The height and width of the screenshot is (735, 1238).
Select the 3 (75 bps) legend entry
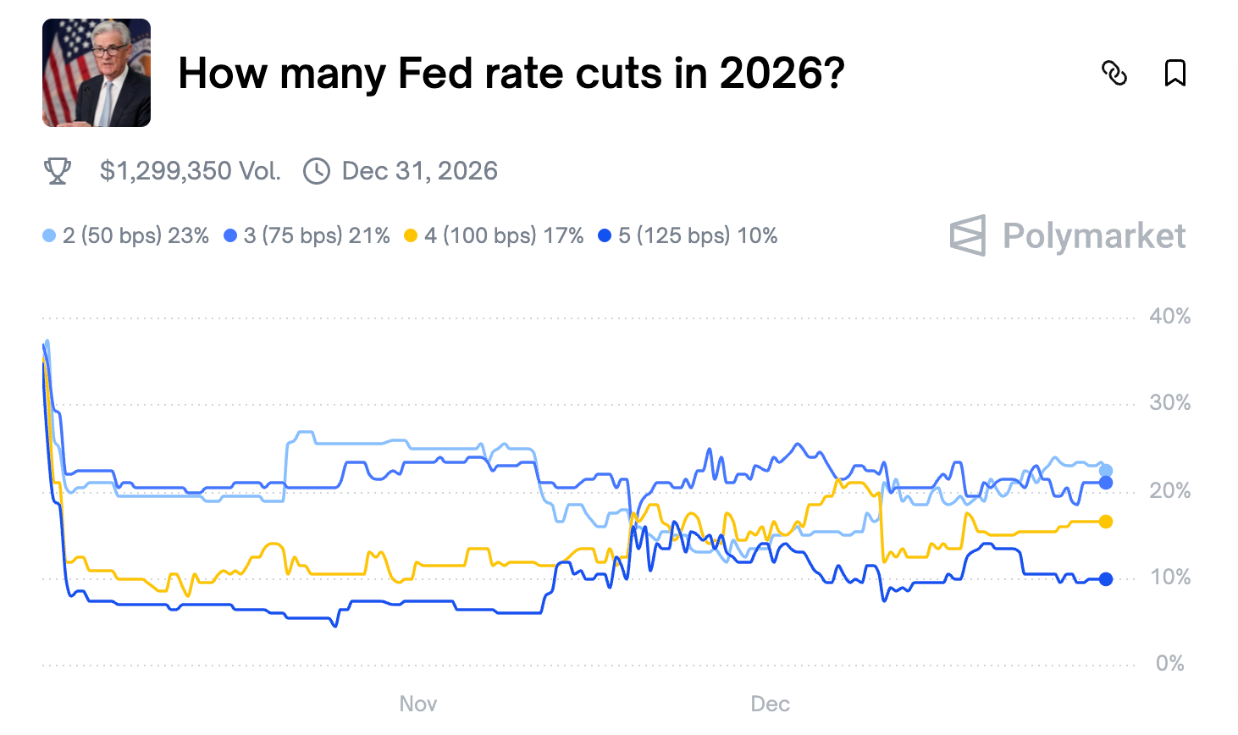(307, 235)
